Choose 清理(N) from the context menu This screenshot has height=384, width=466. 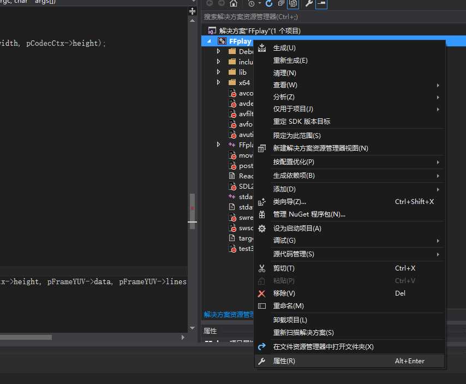(x=349, y=73)
